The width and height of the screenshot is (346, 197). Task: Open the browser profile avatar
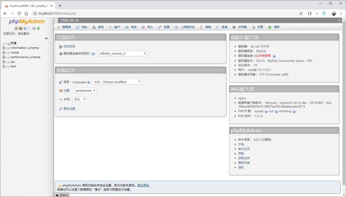[x=334, y=13]
